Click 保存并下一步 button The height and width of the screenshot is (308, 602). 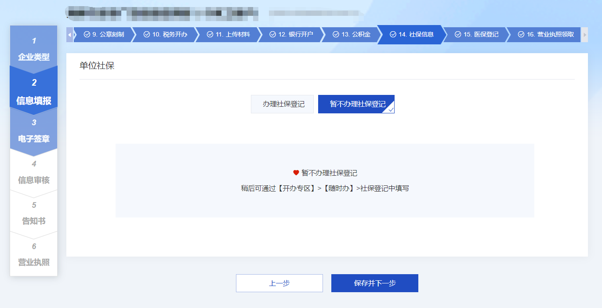(x=375, y=283)
